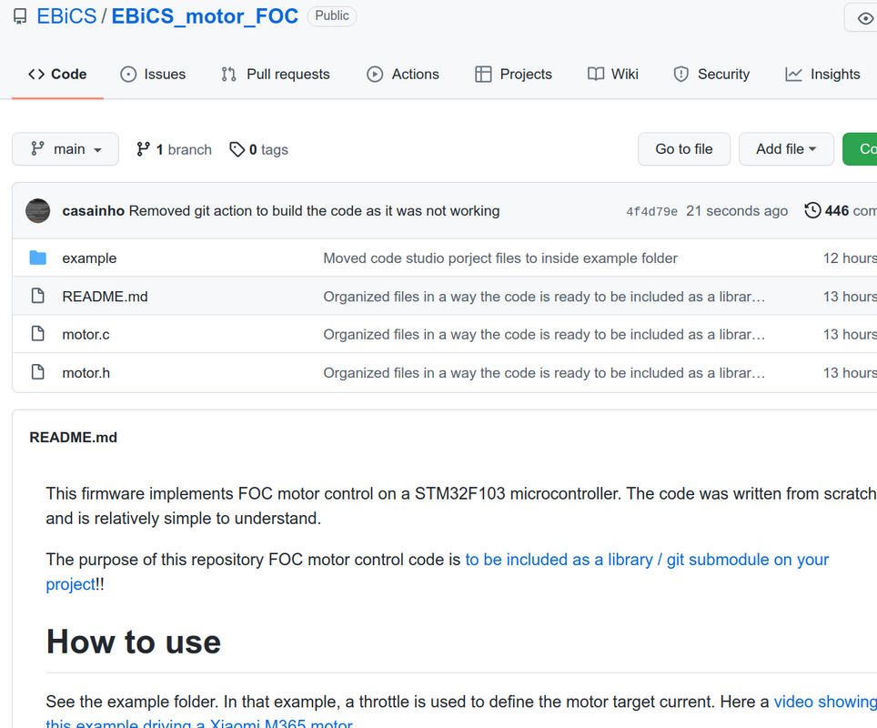Open the commit message on the README.md row

click(544, 297)
